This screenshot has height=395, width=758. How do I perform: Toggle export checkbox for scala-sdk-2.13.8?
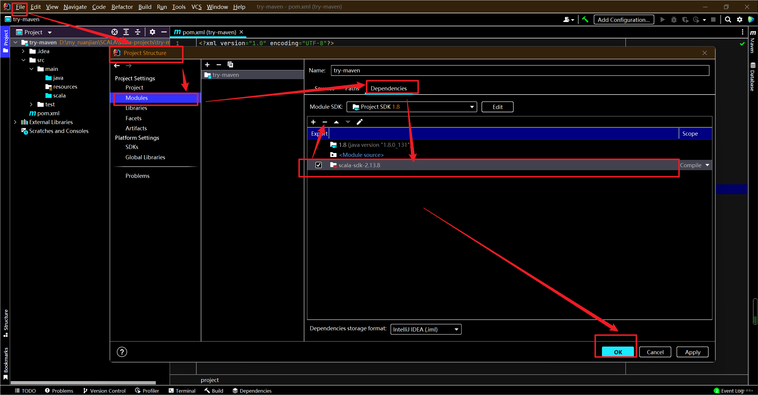[x=319, y=165]
